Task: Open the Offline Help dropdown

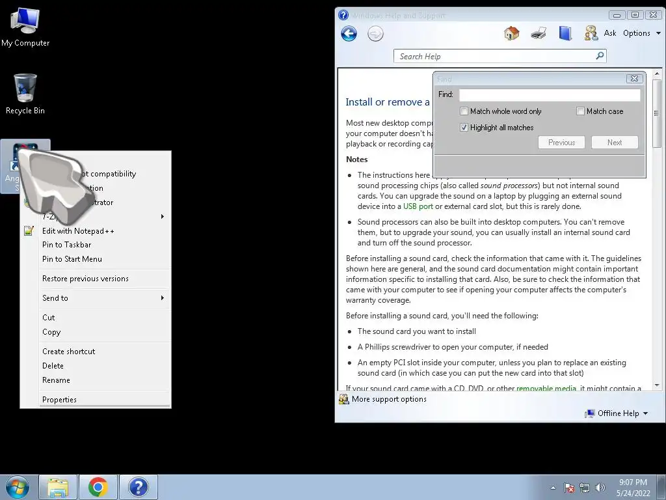Action: pos(617,413)
